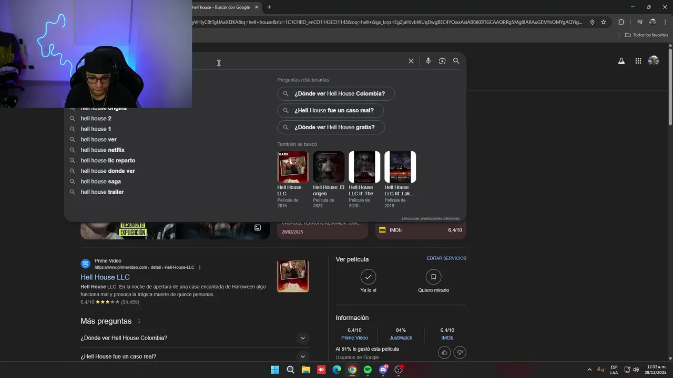673x378 pixels.
Task: Click the magnifier search submit icon
Action: (x=456, y=61)
